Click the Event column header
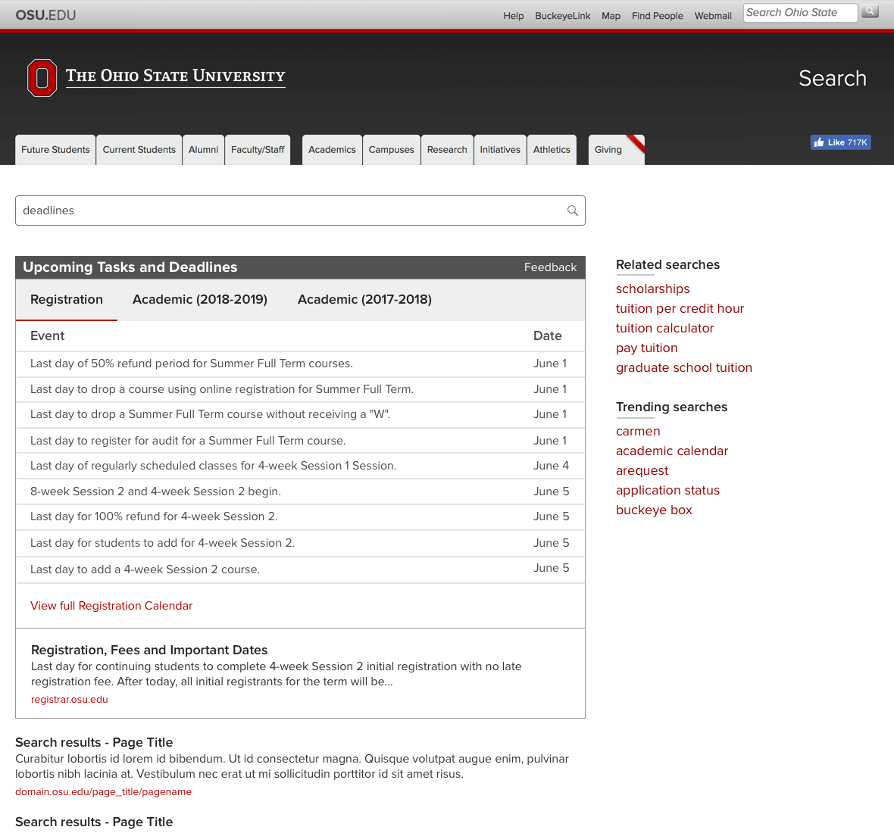This screenshot has height=833, width=894. pos(47,336)
